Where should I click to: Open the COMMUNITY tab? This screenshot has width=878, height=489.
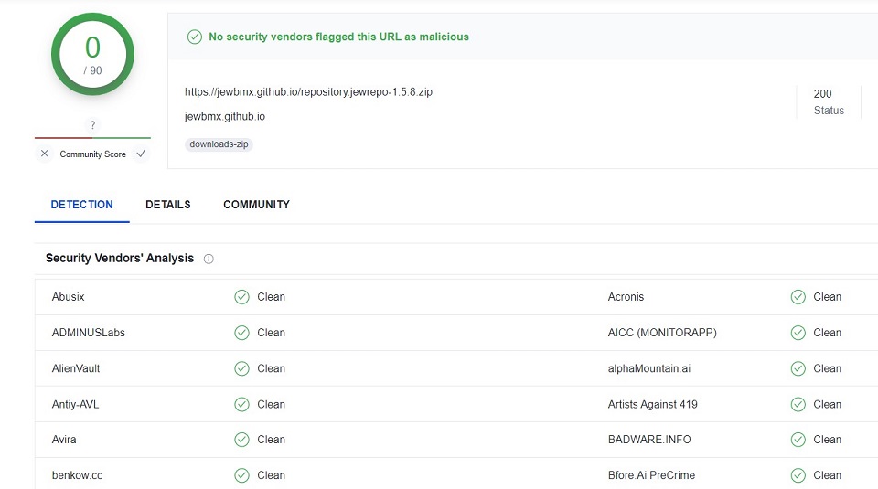(256, 205)
